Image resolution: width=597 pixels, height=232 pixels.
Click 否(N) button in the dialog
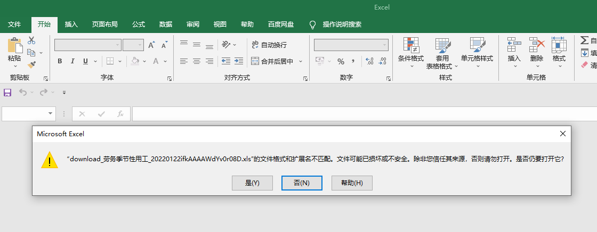(x=302, y=183)
